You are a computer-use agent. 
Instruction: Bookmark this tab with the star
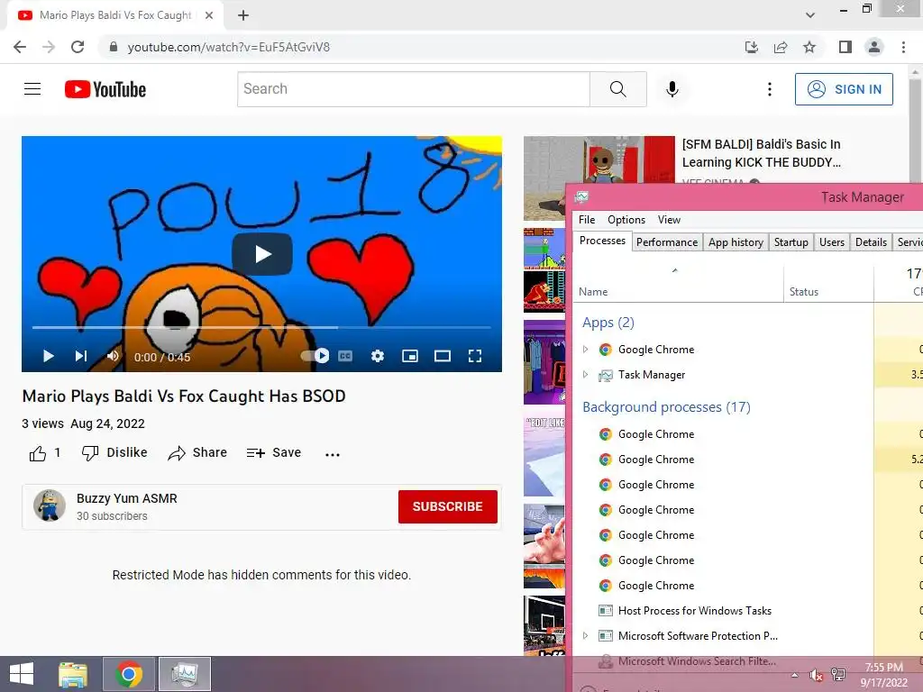(x=809, y=47)
